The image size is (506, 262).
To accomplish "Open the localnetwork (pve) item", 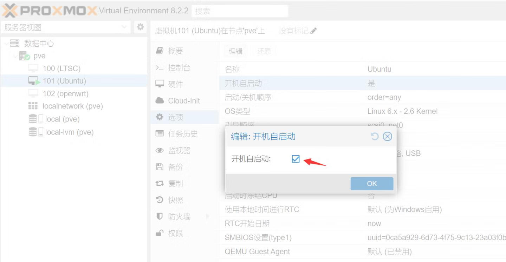I will 72,106.
